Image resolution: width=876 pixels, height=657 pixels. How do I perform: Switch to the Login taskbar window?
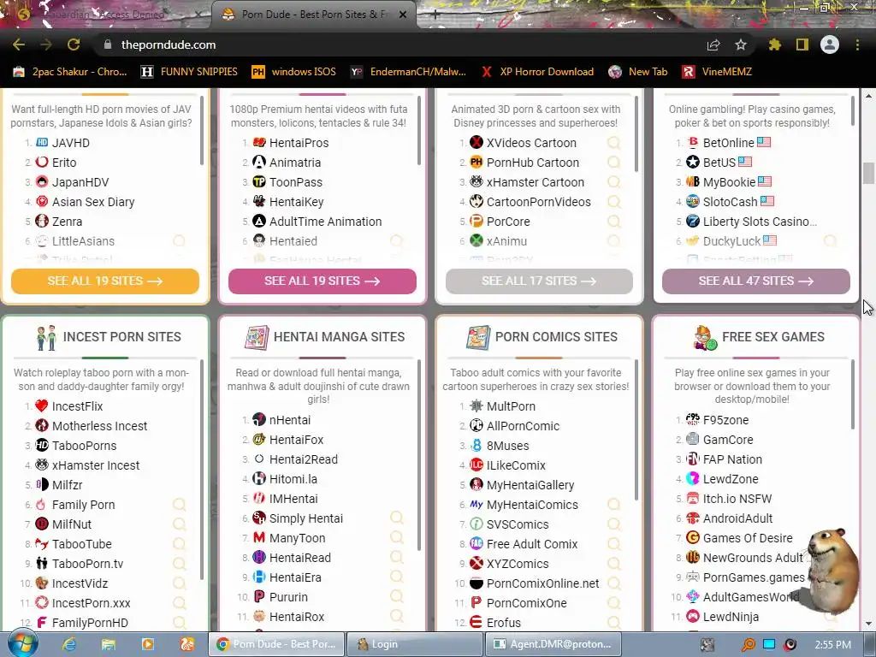[x=414, y=644]
